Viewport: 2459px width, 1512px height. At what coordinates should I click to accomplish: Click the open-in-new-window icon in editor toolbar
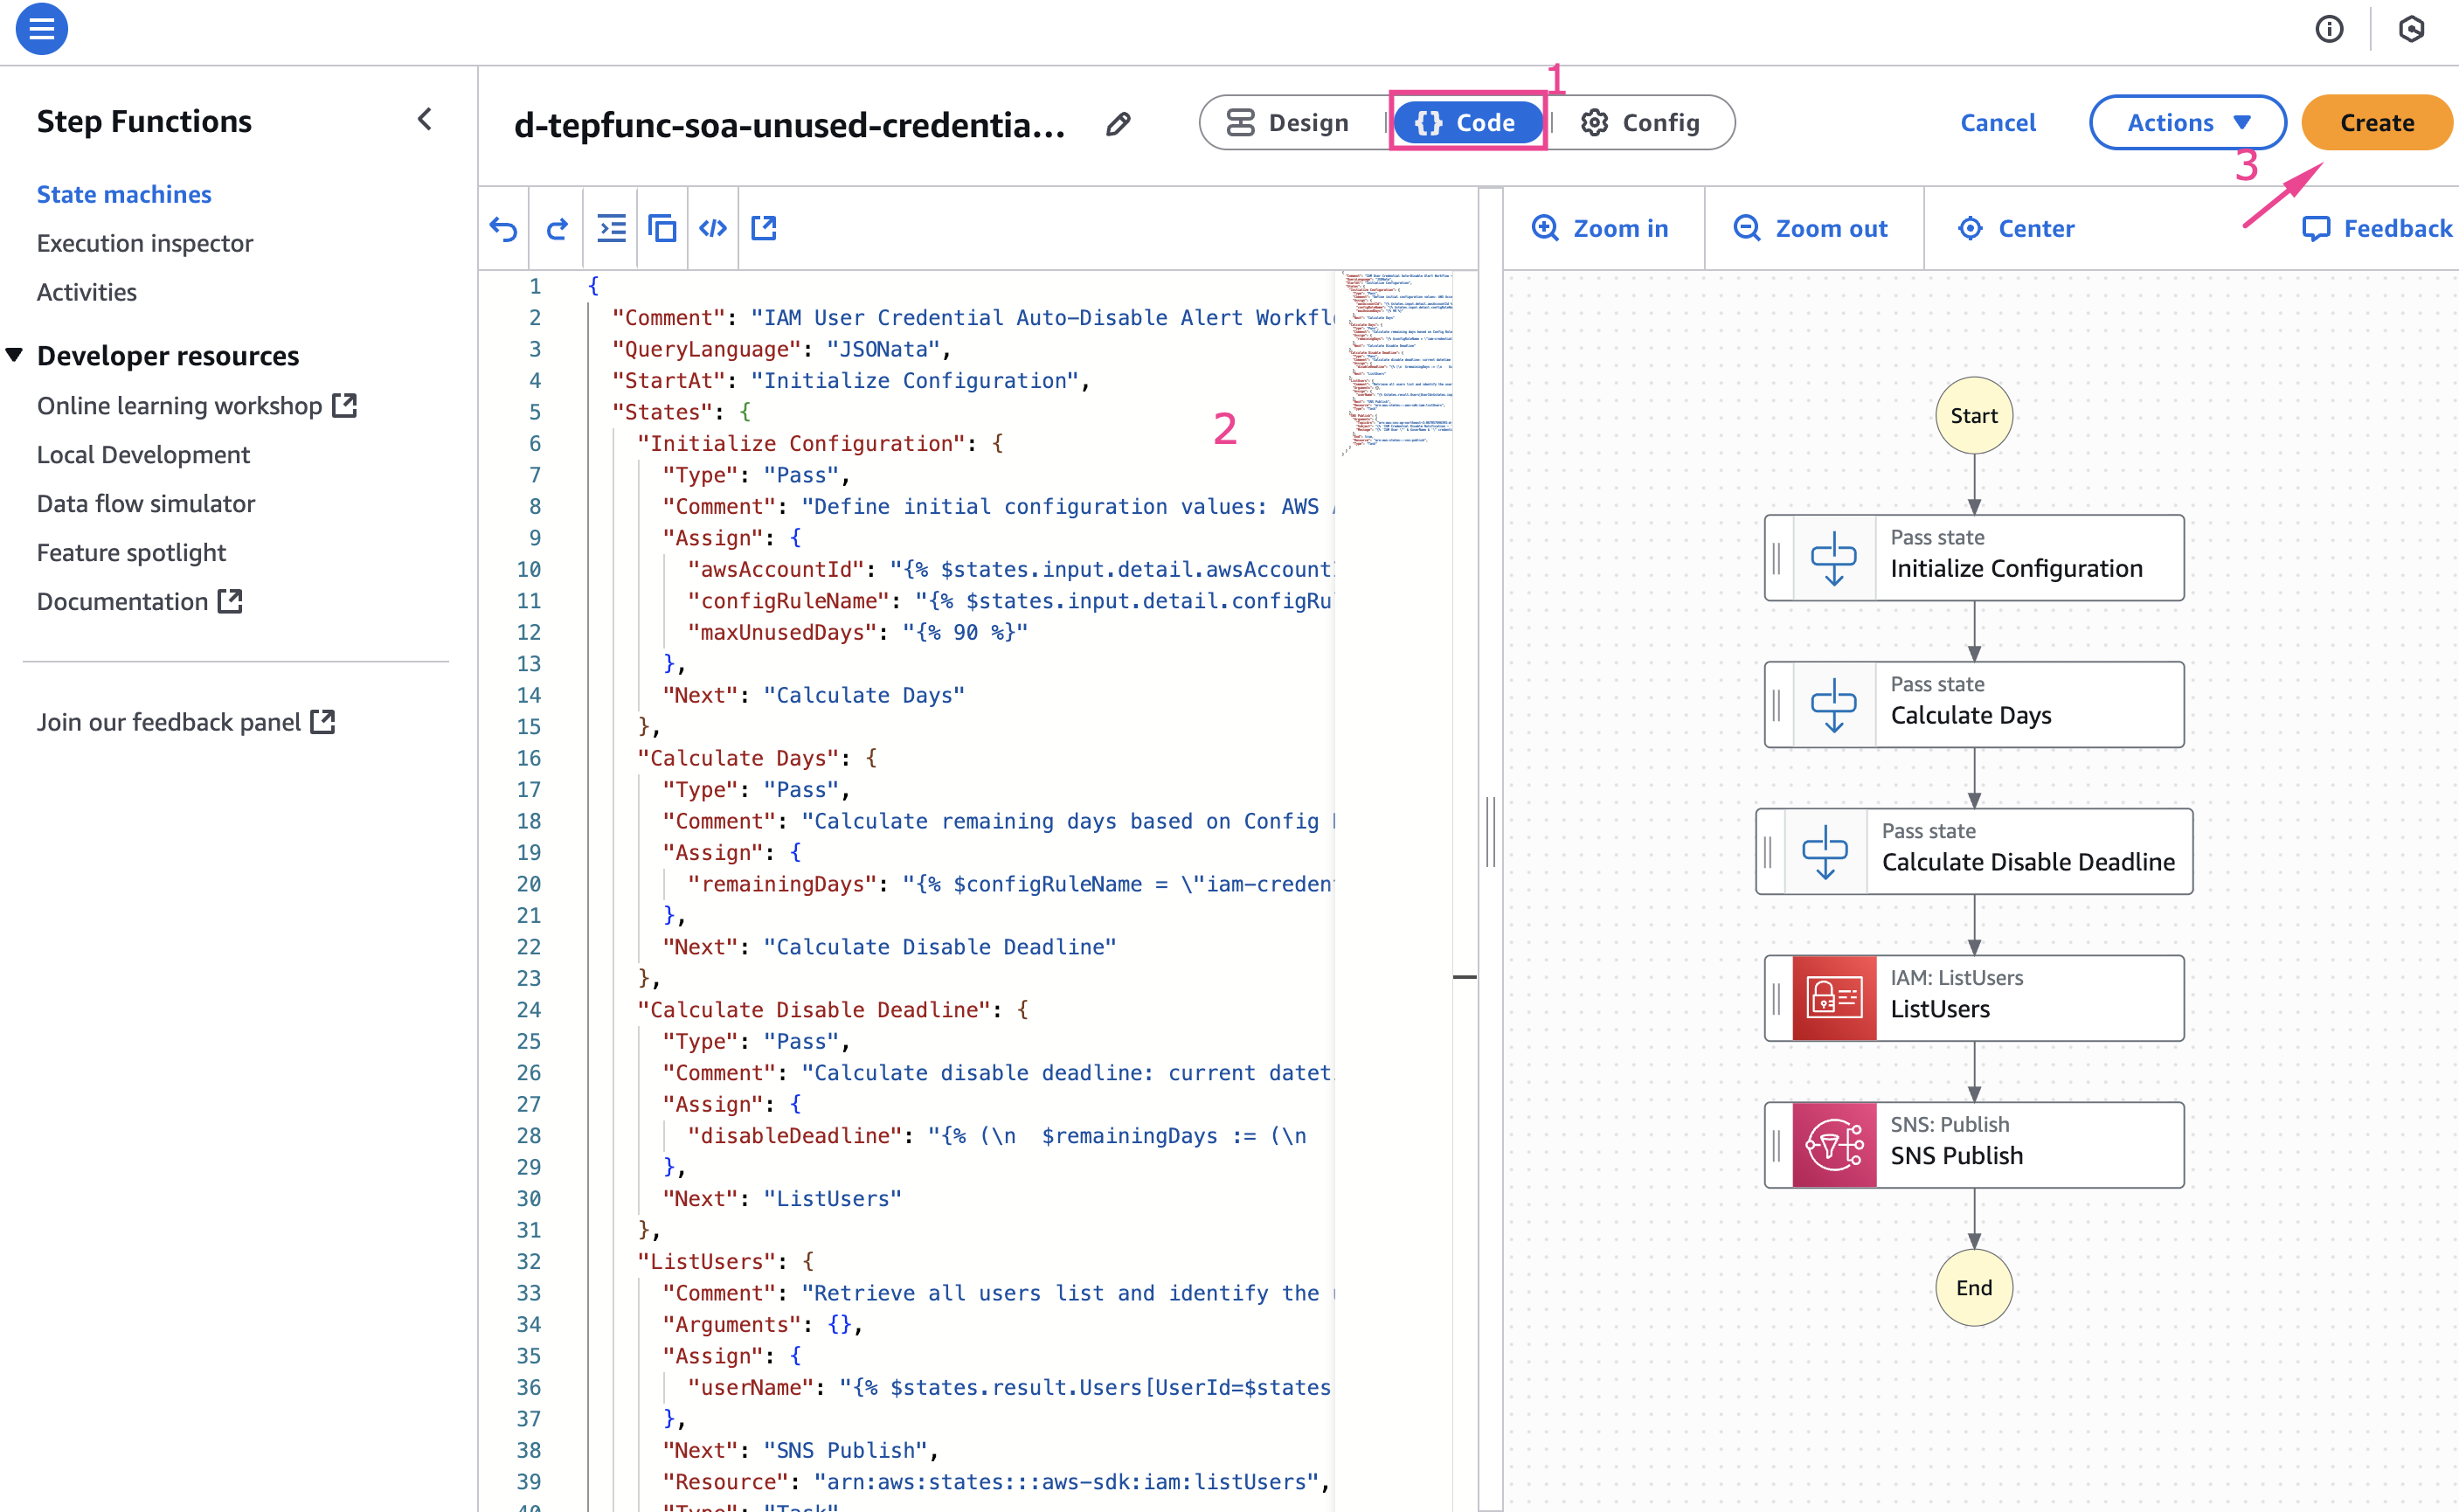click(764, 229)
